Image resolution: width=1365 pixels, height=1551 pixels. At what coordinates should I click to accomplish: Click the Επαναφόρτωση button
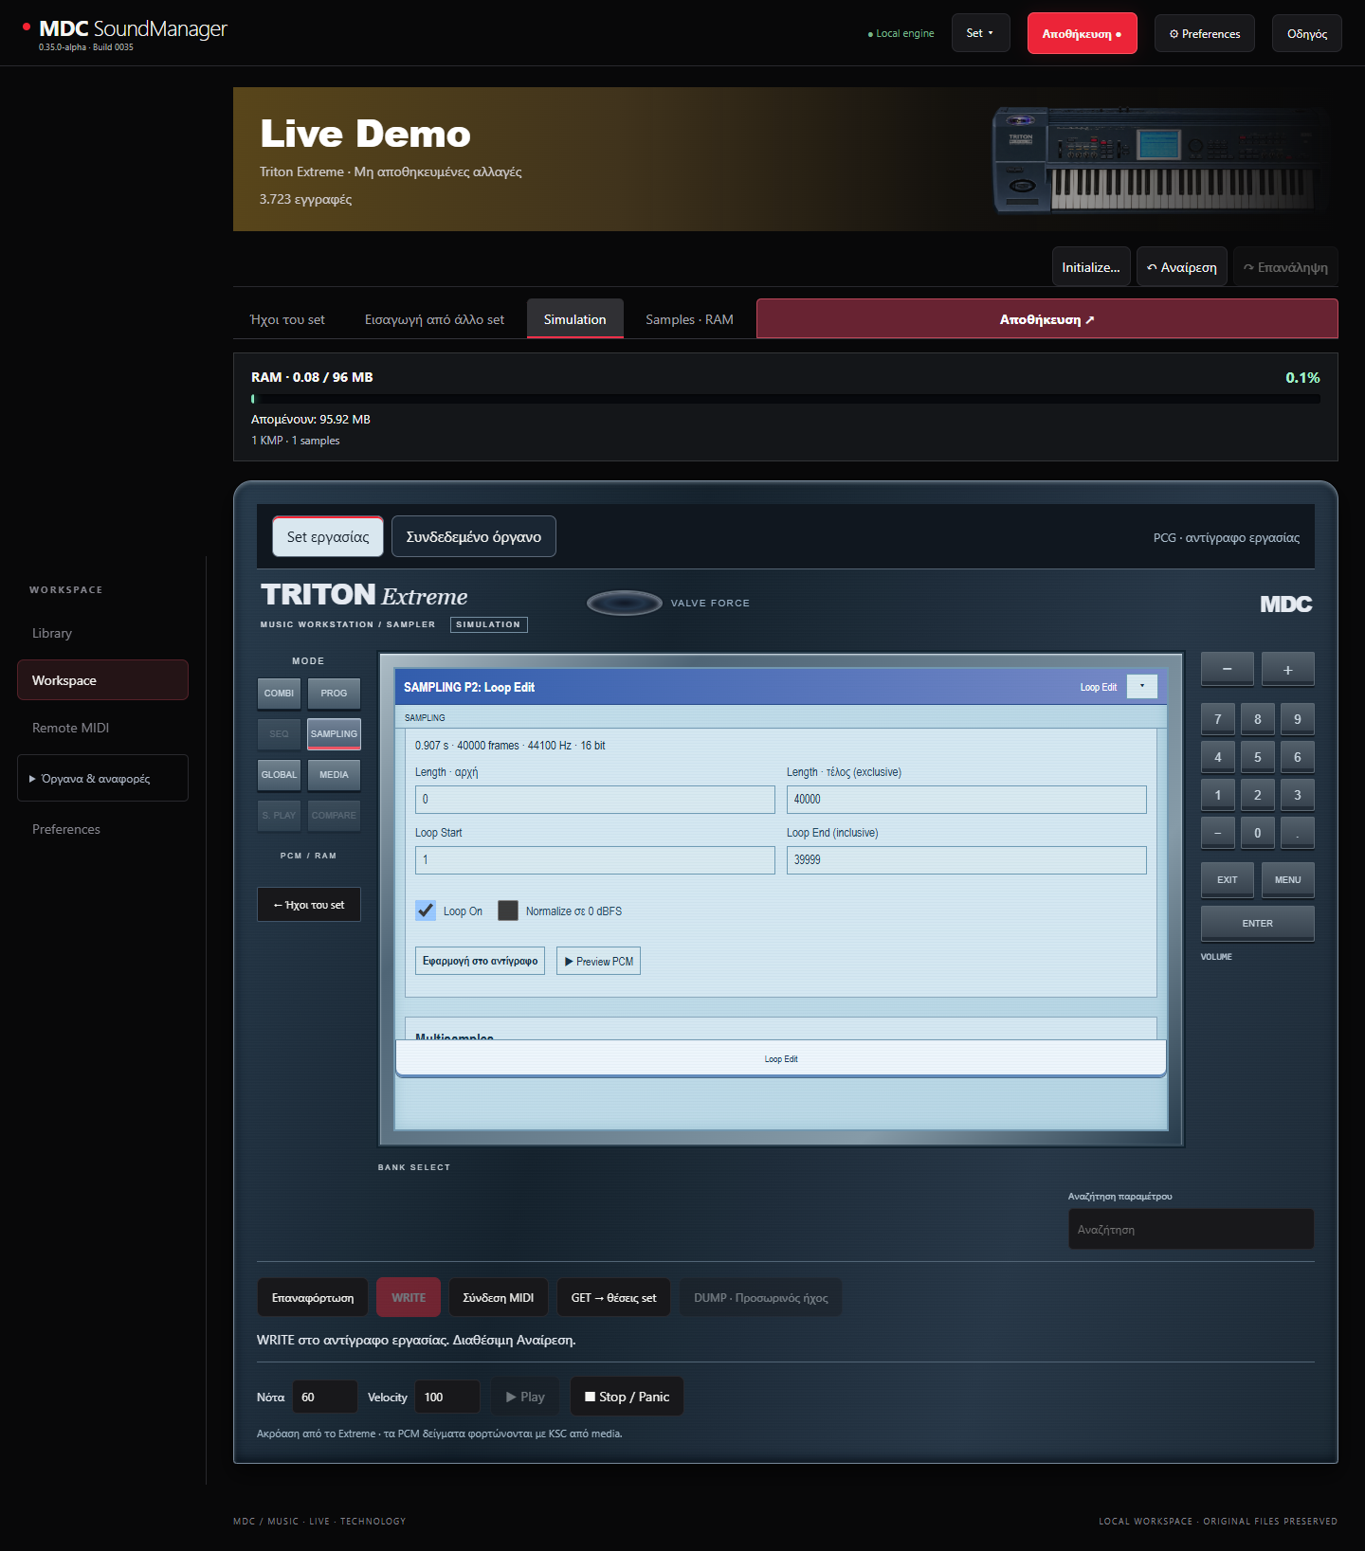313,1297
